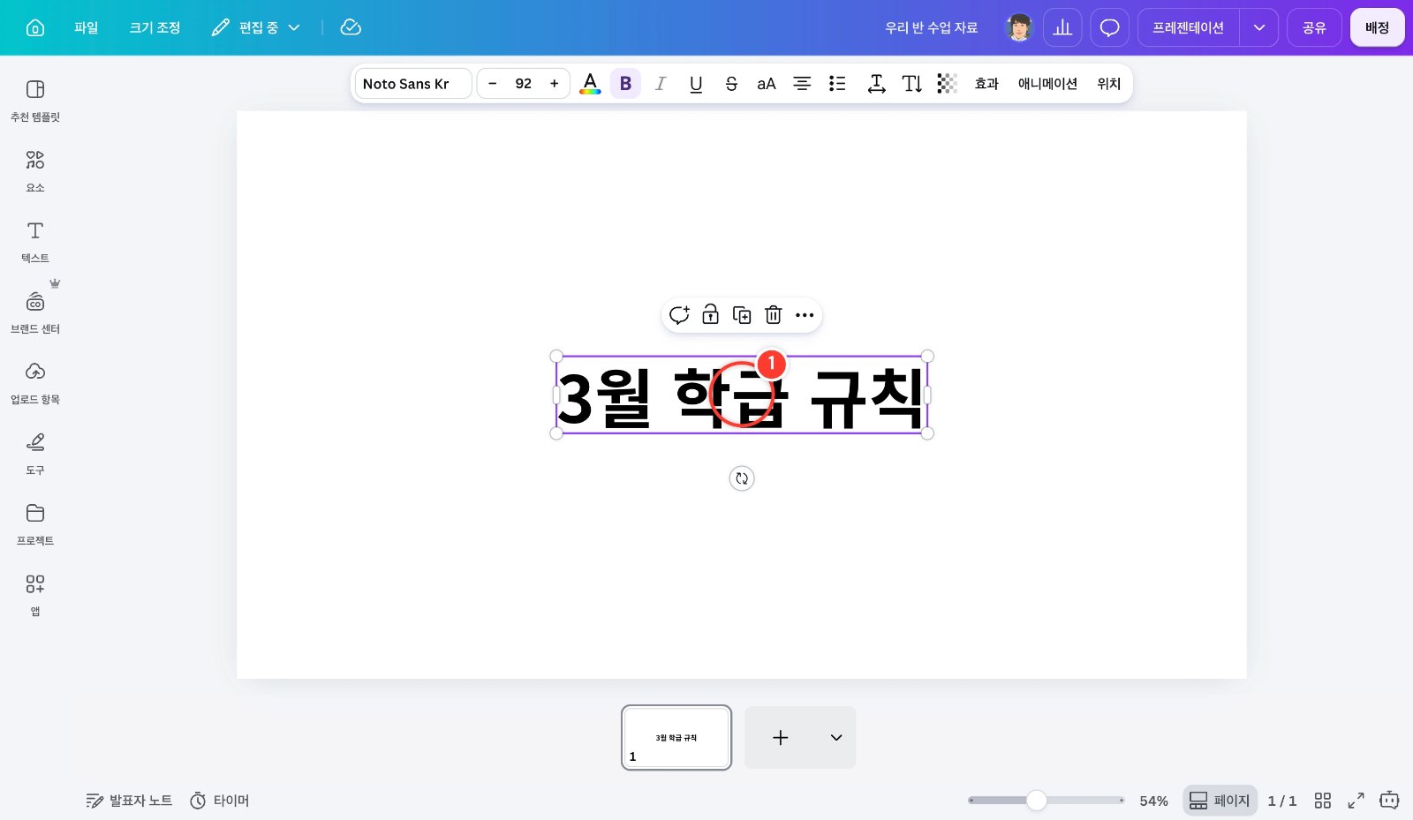This screenshot has width=1413, height=820.
Task: Toggle bulleted list formatting
Action: 837,83
